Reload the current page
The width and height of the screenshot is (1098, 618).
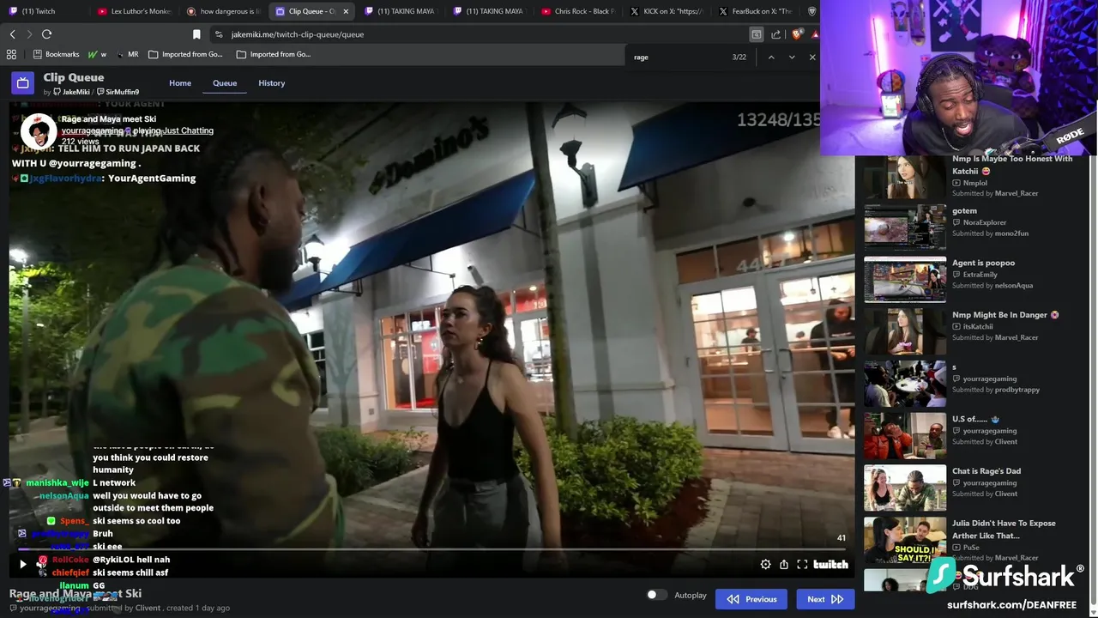tap(47, 34)
